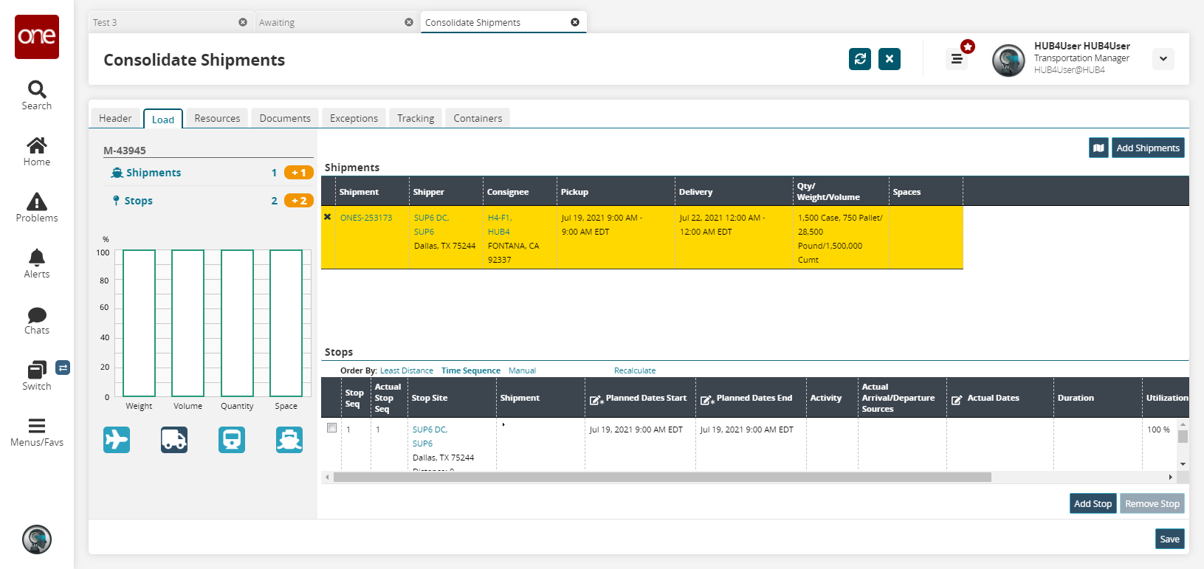Check the stop 1 row checkbox
The height and width of the screenshot is (569, 1204).
tap(332, 428)
